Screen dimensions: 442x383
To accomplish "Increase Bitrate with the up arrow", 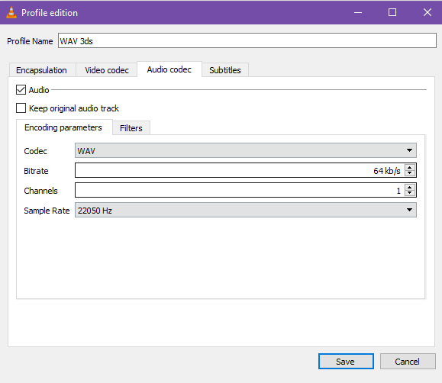I will pos(410,167).
